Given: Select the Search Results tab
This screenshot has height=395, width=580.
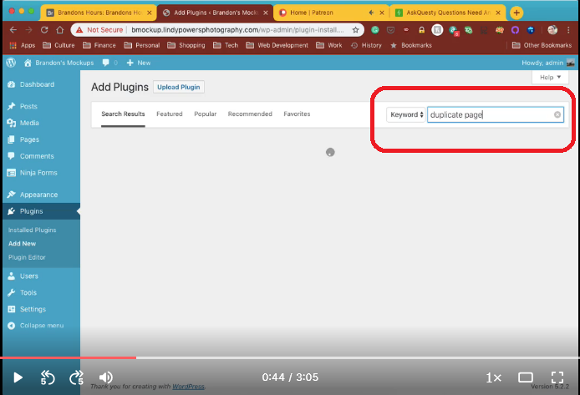Looking at the screenshot, I should pyautogui.click(x=123, y=114).
